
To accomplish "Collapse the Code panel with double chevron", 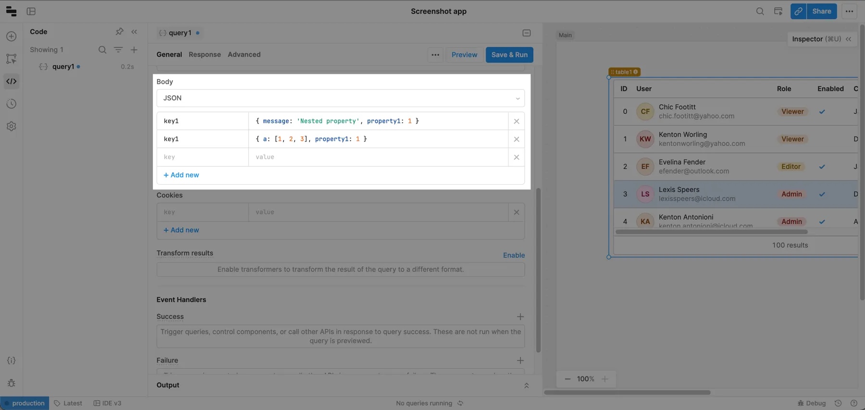I will coord(135,32).
